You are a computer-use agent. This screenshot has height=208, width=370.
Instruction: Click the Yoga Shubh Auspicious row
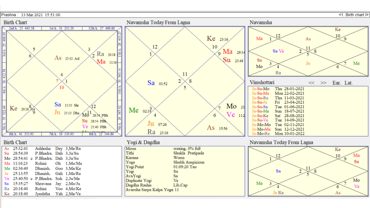click(165, 162)
